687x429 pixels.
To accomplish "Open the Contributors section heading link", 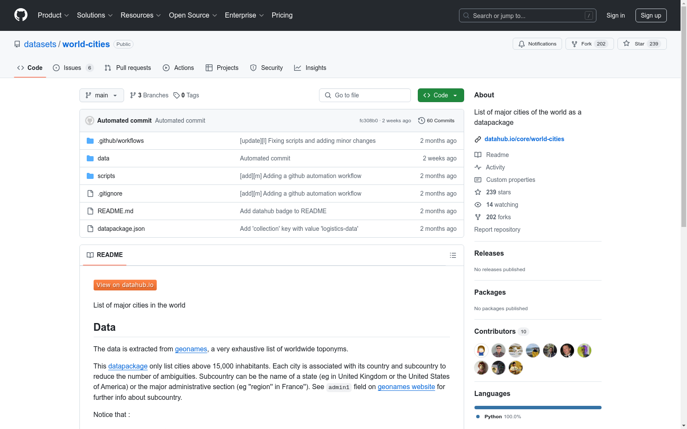I will 502,331.
